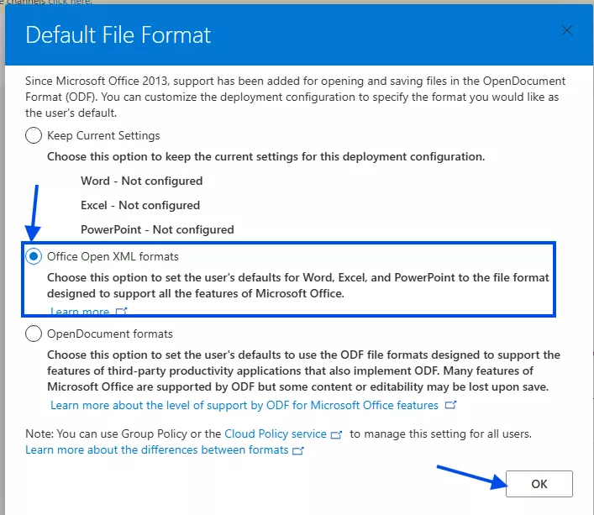Select the Office Open XML formats option
Screen dimensions: 594x515
(34, 256)
